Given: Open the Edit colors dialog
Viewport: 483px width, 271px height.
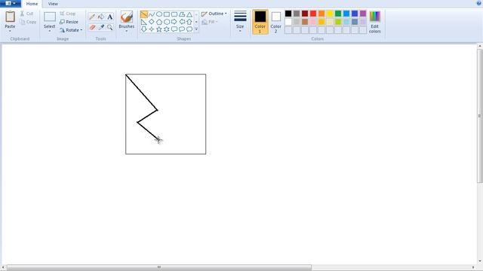Looking at the screenshot, I should pyautogui.click(x=374, y=22).
